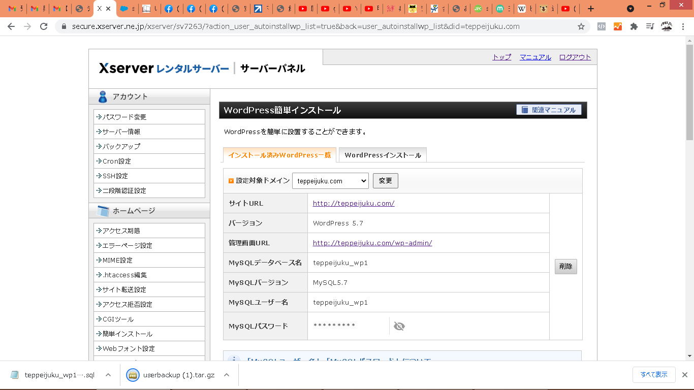
Task: Reload the page with the refresh icon
Action: (x=44, y=26)
